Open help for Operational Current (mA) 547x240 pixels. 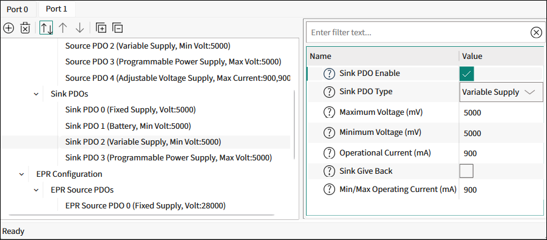pyautogui.click(x=329, y=153)
